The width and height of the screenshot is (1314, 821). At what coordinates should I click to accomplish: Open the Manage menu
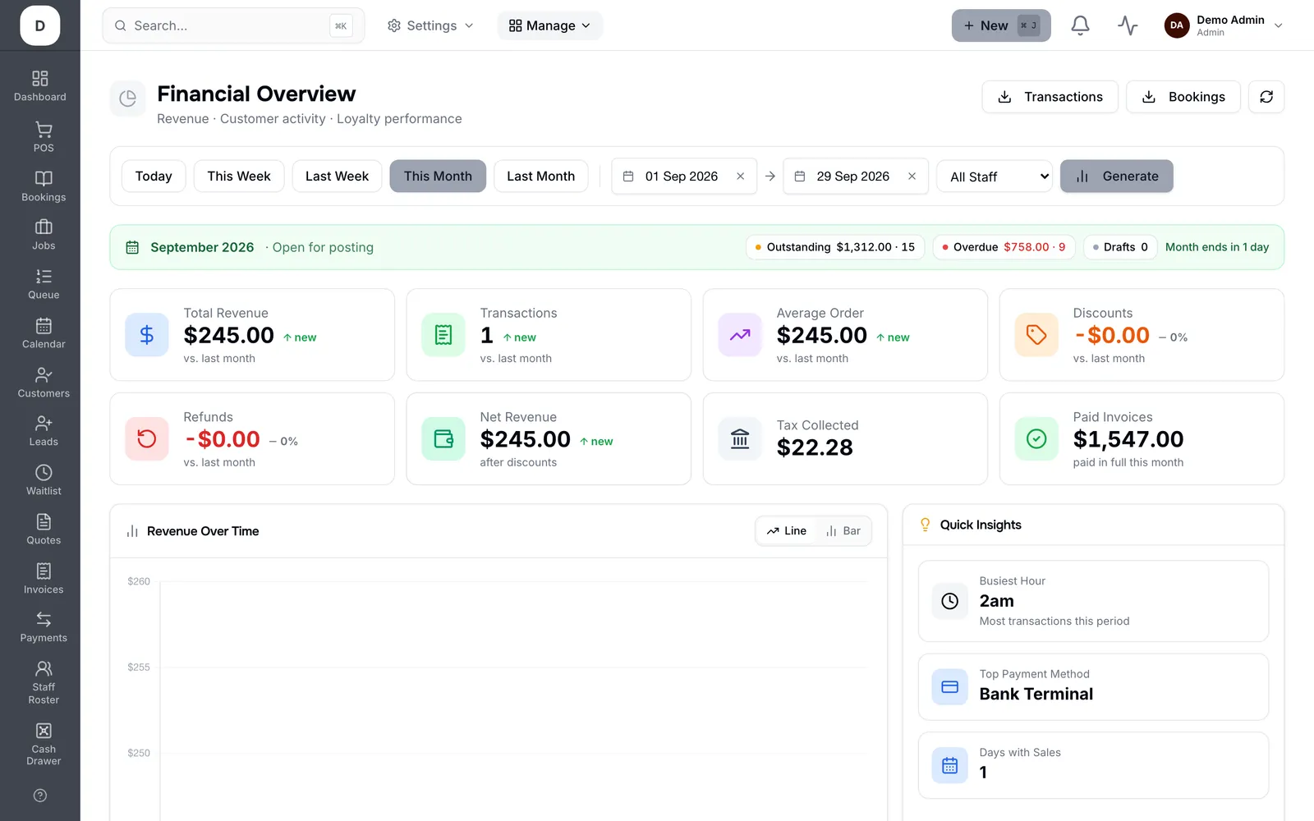click(549, 25)
